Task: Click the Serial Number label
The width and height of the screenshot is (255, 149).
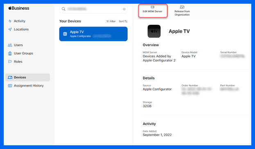Action: 228,52
